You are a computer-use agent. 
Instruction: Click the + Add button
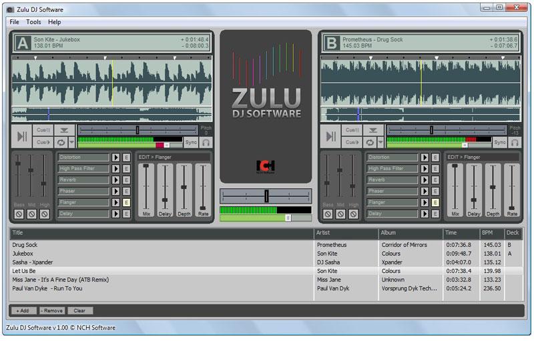[x=23, y=311]
